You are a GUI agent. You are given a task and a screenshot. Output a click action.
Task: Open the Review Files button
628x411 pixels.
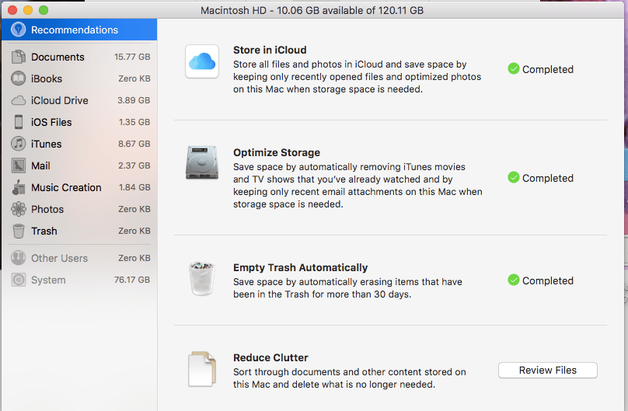click(x=547, y=370)
